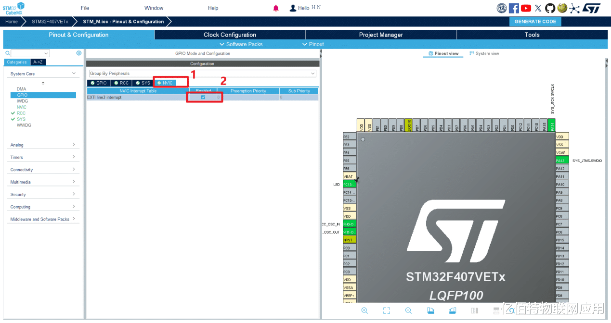Open the X (Twitter) icon link
This screenshot has width=611, height=323.
pyautogui.click(x=538, y=8)
